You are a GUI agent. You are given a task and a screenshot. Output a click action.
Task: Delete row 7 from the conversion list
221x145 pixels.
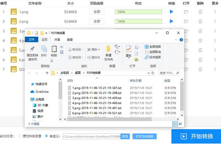(x=200, y=69)
